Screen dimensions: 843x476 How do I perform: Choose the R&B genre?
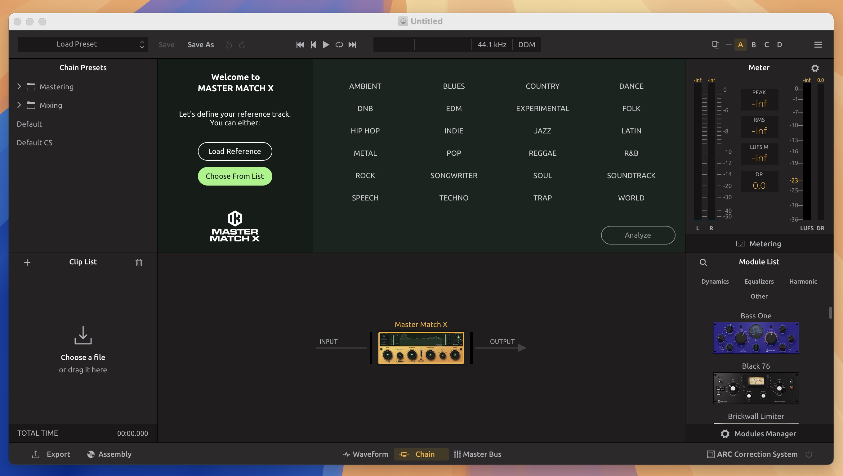tap(631, 153)
